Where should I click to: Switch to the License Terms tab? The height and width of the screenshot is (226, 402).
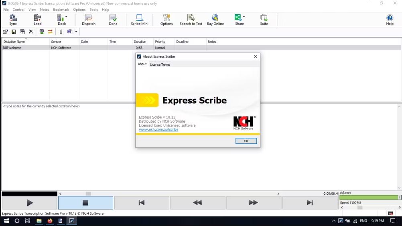(x=160, y=65)
